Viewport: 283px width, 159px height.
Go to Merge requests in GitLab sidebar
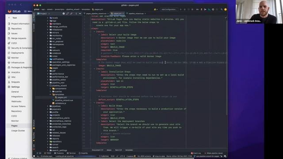coord(19,38)
